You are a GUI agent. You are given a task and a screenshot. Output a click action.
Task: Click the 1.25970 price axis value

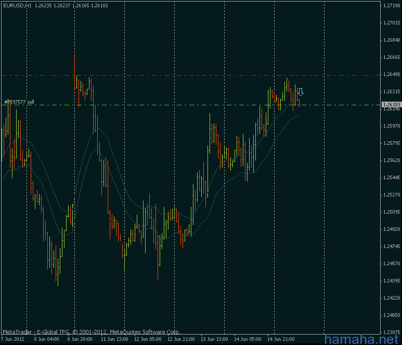pos(392,126)
